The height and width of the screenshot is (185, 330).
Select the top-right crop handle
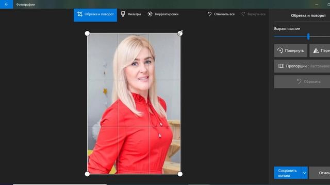pos(180,33)
